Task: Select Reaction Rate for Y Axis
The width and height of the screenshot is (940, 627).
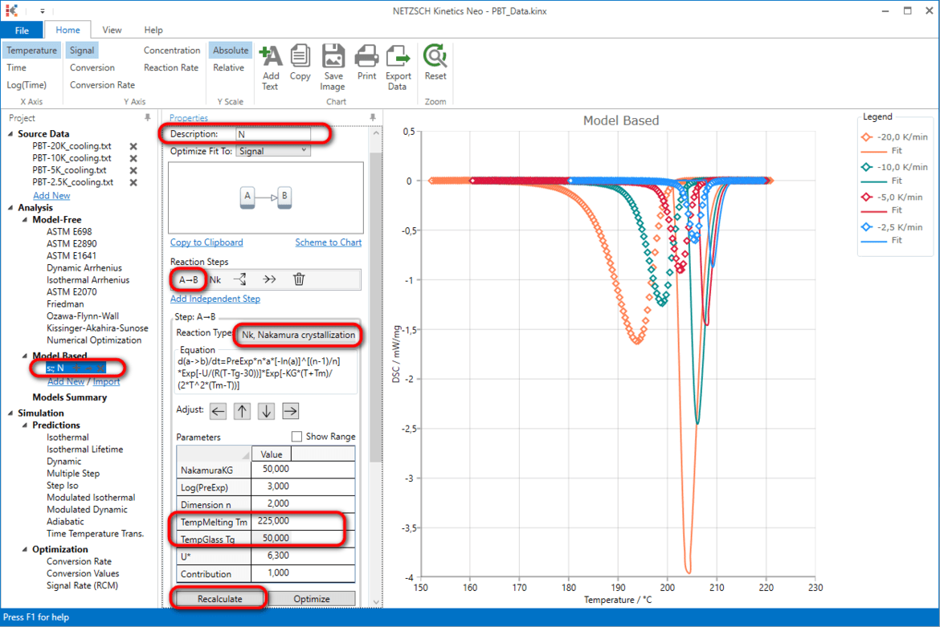Action: (x=171, y=67)
